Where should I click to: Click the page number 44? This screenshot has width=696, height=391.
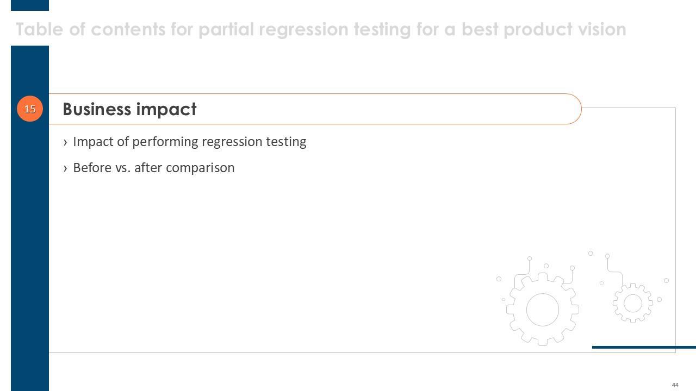tap(675, 385)
